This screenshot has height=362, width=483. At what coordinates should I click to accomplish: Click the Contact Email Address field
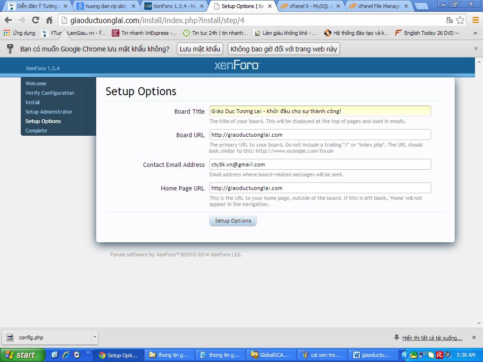pos(320,165)
